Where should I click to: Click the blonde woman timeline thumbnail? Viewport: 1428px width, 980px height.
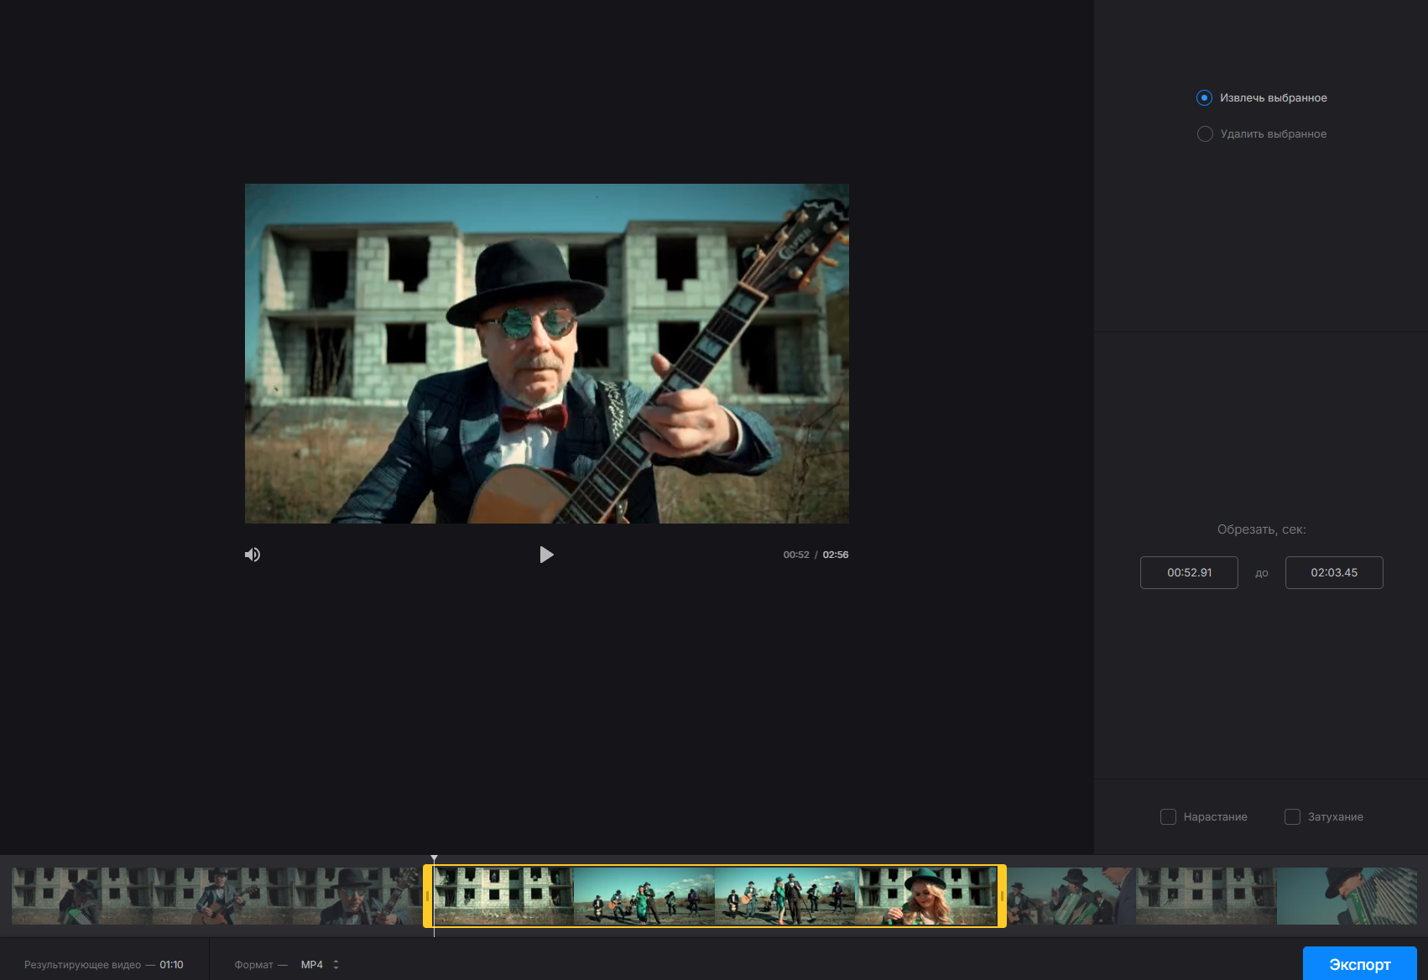coord(925,896)
